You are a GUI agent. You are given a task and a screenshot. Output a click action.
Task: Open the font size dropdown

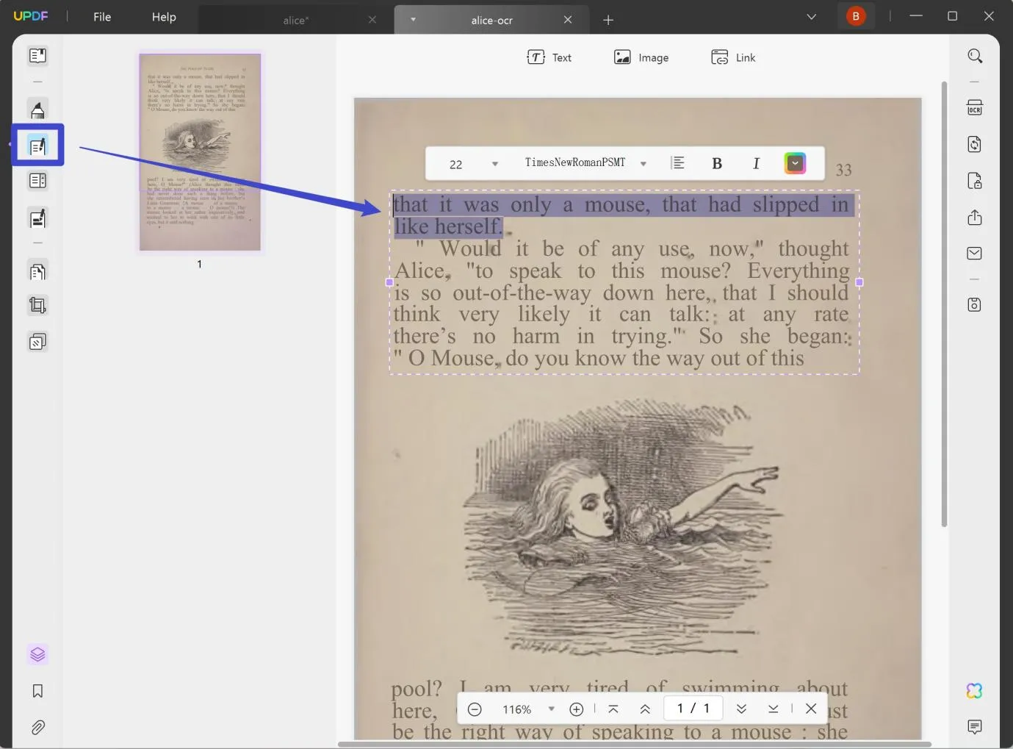tap(471, 163)
